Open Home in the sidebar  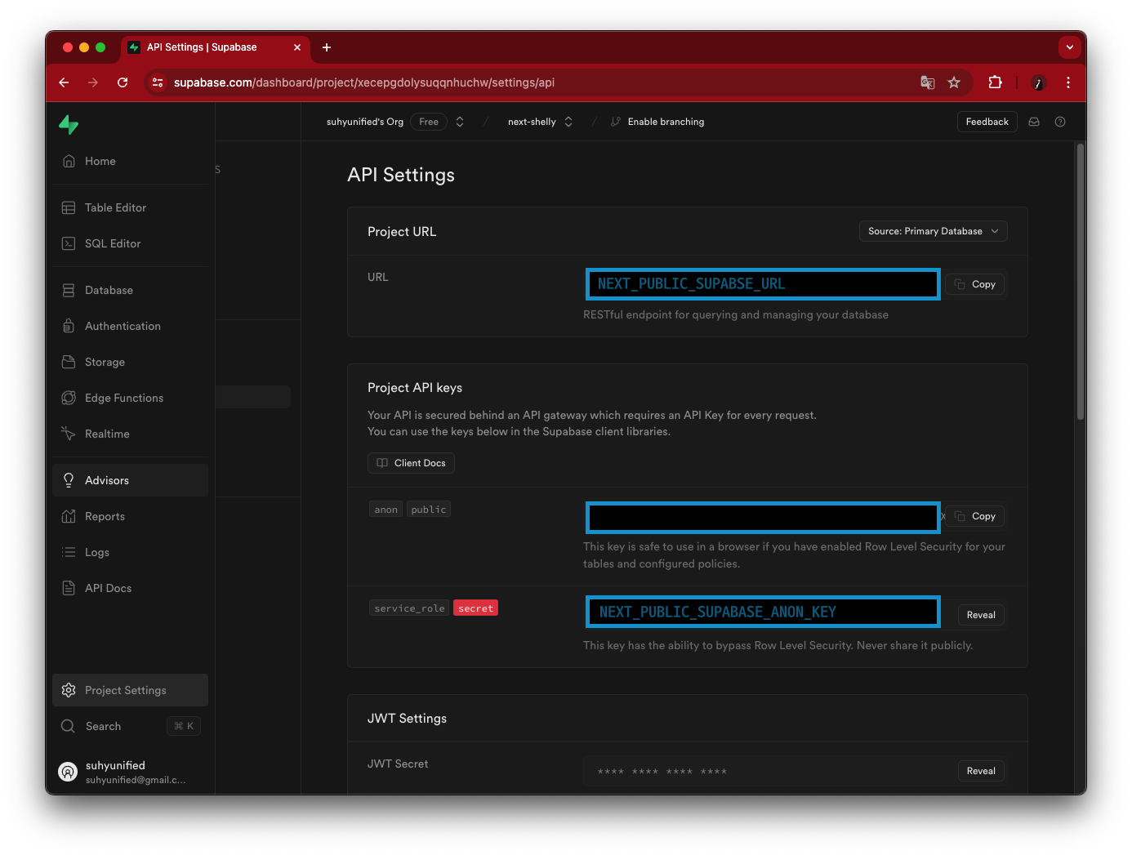click(x=131, y=161)
